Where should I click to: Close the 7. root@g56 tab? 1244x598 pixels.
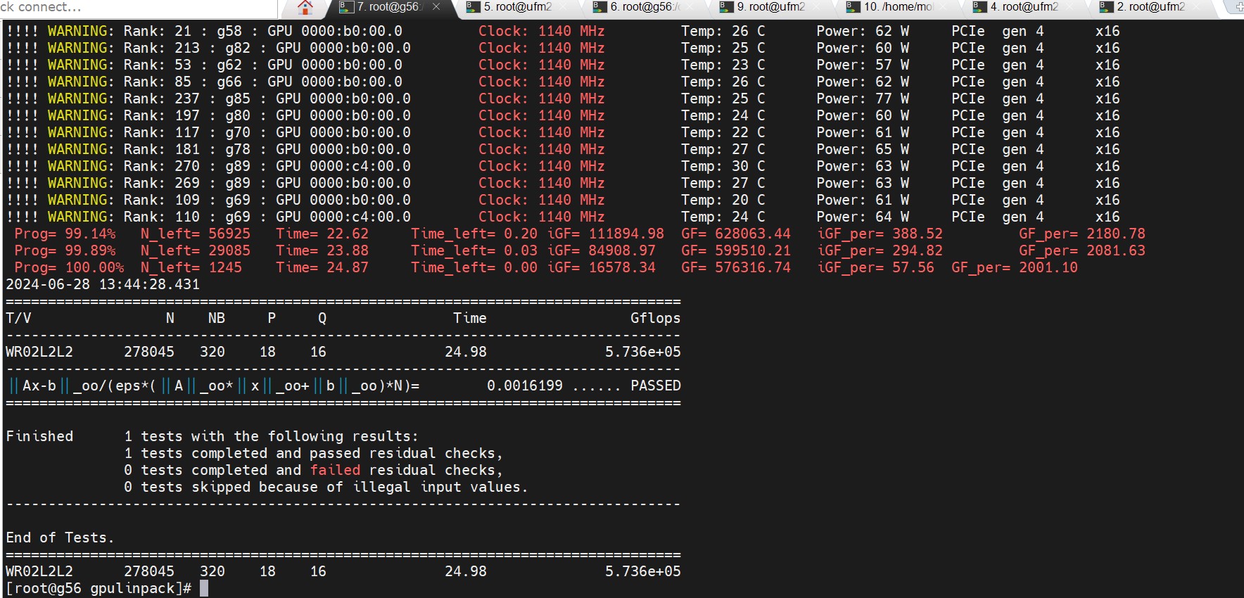436,7
